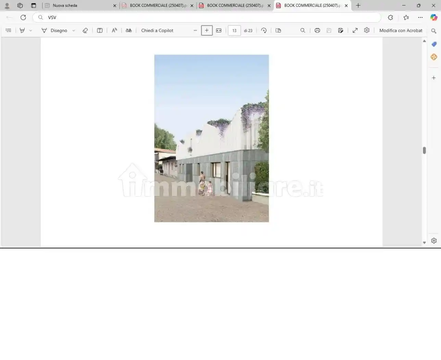Toggle fit to page width
The height and width of the screenshot is (360, 441).
219,31
